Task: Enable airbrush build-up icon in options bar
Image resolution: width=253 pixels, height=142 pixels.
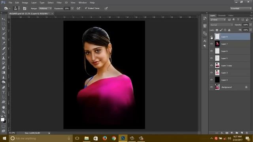Action: [78, 8]
